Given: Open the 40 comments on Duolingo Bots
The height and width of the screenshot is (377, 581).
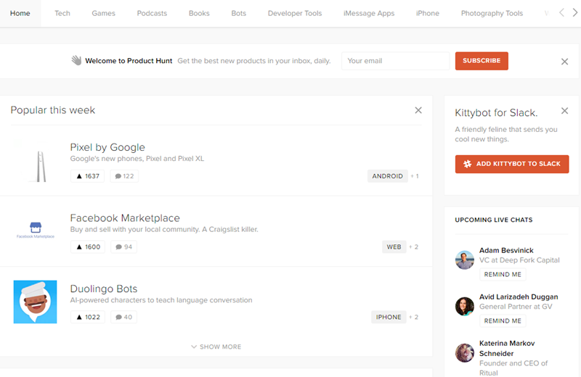Looking at the screenshot, I should pyautogui.click(x=123, y=317).
